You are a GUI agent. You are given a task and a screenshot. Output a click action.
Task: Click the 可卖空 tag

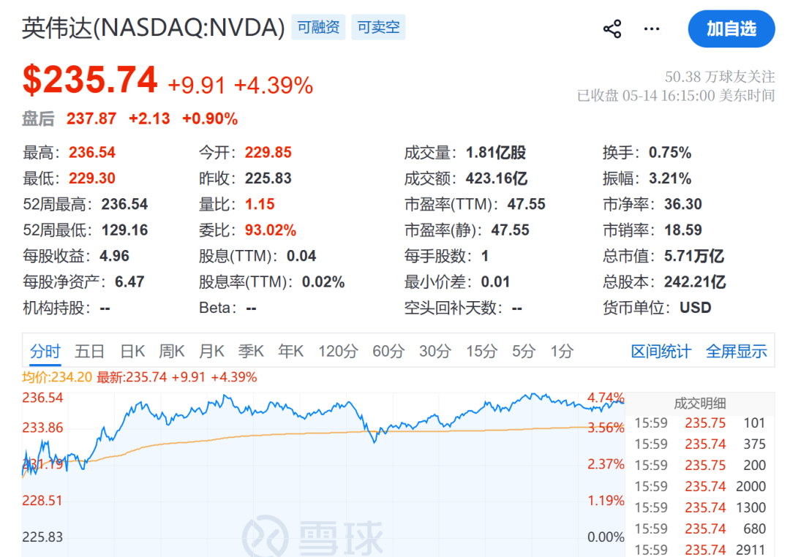[x=378, y=27]
